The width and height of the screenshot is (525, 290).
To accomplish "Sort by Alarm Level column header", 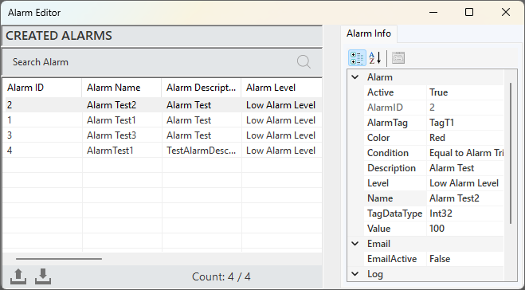I will coord(281,88).
